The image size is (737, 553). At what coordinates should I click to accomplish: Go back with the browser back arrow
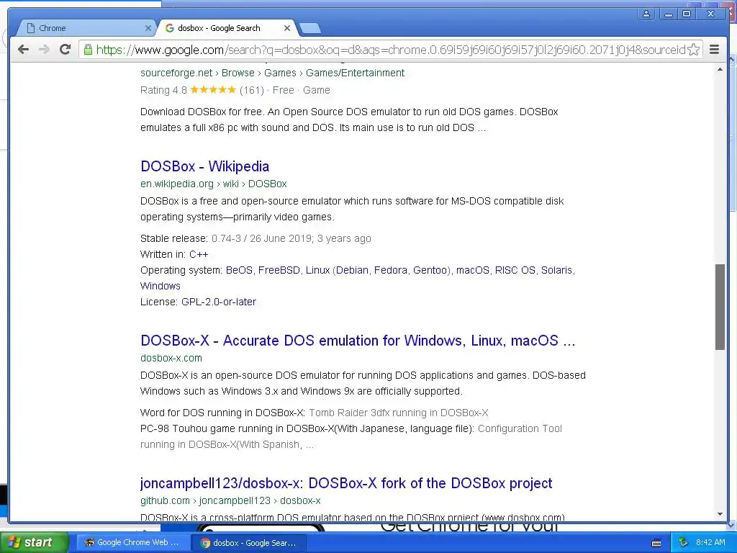(23, 50)
